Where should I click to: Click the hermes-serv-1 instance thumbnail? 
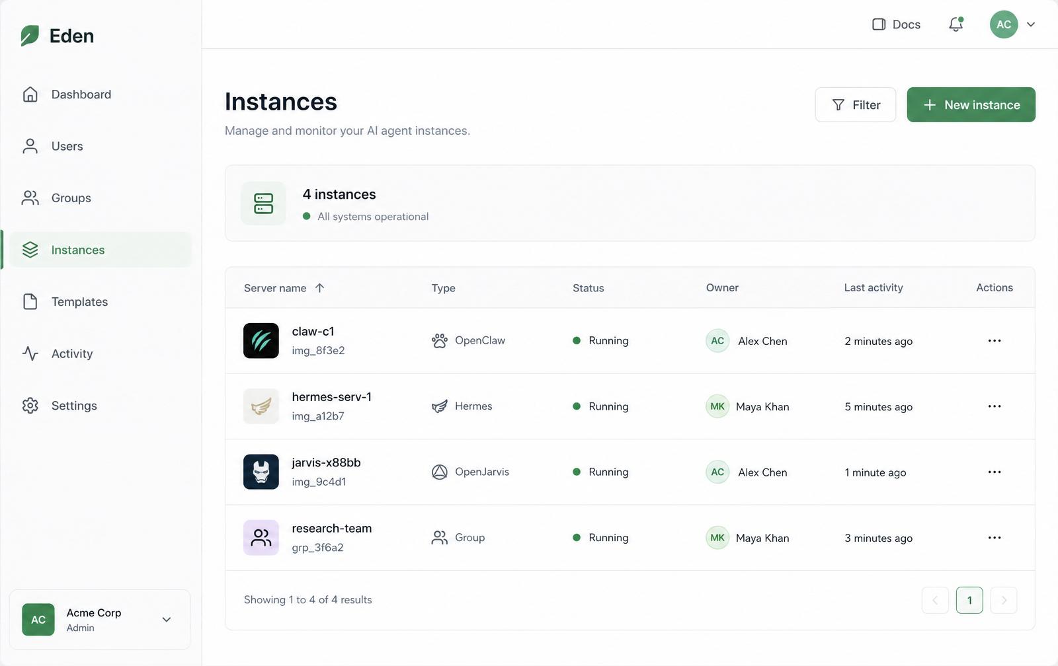point(261,406)
